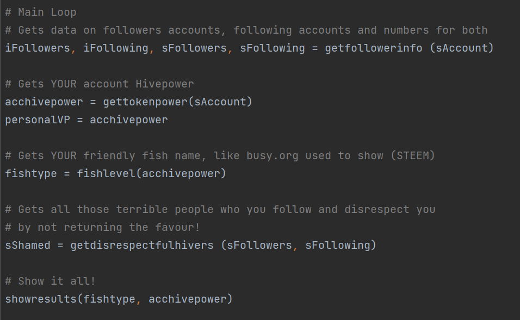Click the iFollowing variable in assignment

[x=116, y=48]
